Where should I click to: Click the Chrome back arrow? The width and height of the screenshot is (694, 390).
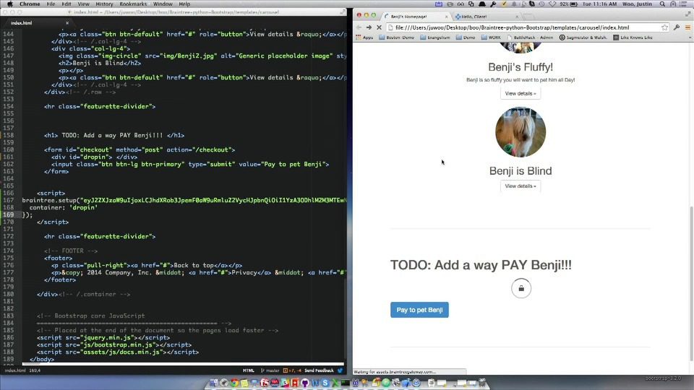coord(359,27)
